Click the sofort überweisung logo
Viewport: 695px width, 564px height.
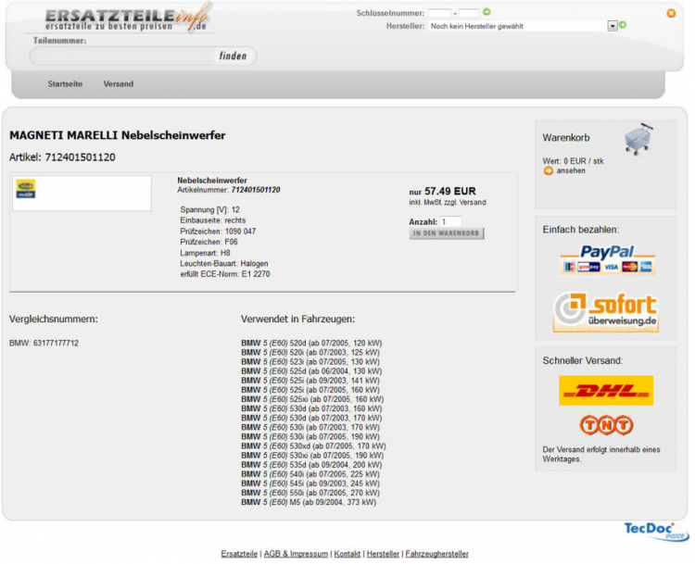tap(606, 312)
